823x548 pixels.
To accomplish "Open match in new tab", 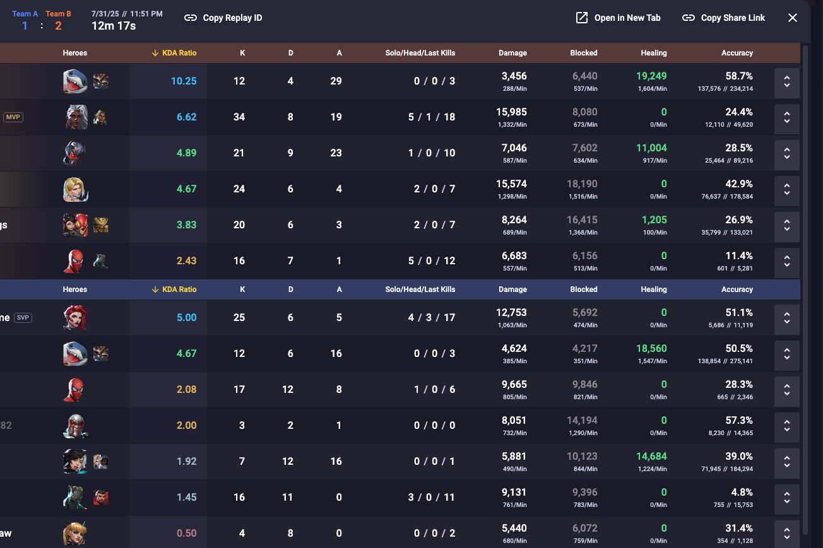I will pyautogui.click(x=619, y=18).
